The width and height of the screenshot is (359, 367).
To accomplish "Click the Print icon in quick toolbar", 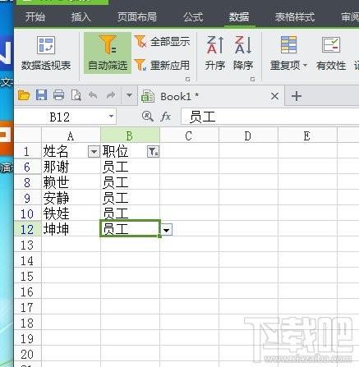I will point(58,95).
